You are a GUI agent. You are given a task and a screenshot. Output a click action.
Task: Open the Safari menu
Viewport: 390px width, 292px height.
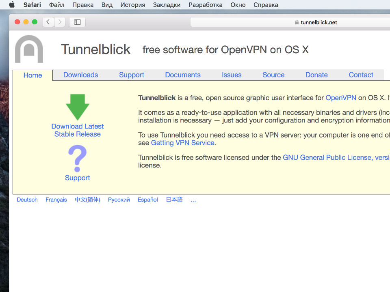tap(32, 5)
